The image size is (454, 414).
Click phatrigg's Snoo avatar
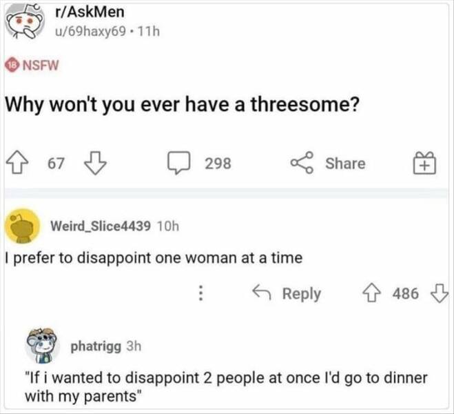tap(43, 346)
